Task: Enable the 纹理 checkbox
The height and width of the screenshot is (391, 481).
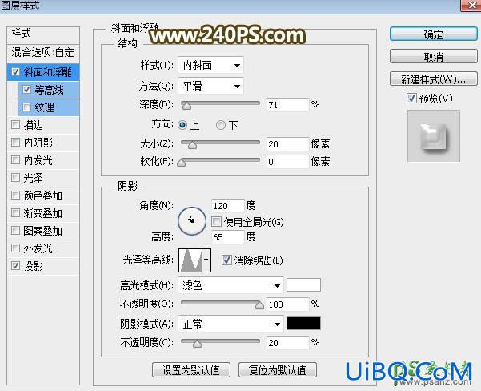Action: pos(26,107)
